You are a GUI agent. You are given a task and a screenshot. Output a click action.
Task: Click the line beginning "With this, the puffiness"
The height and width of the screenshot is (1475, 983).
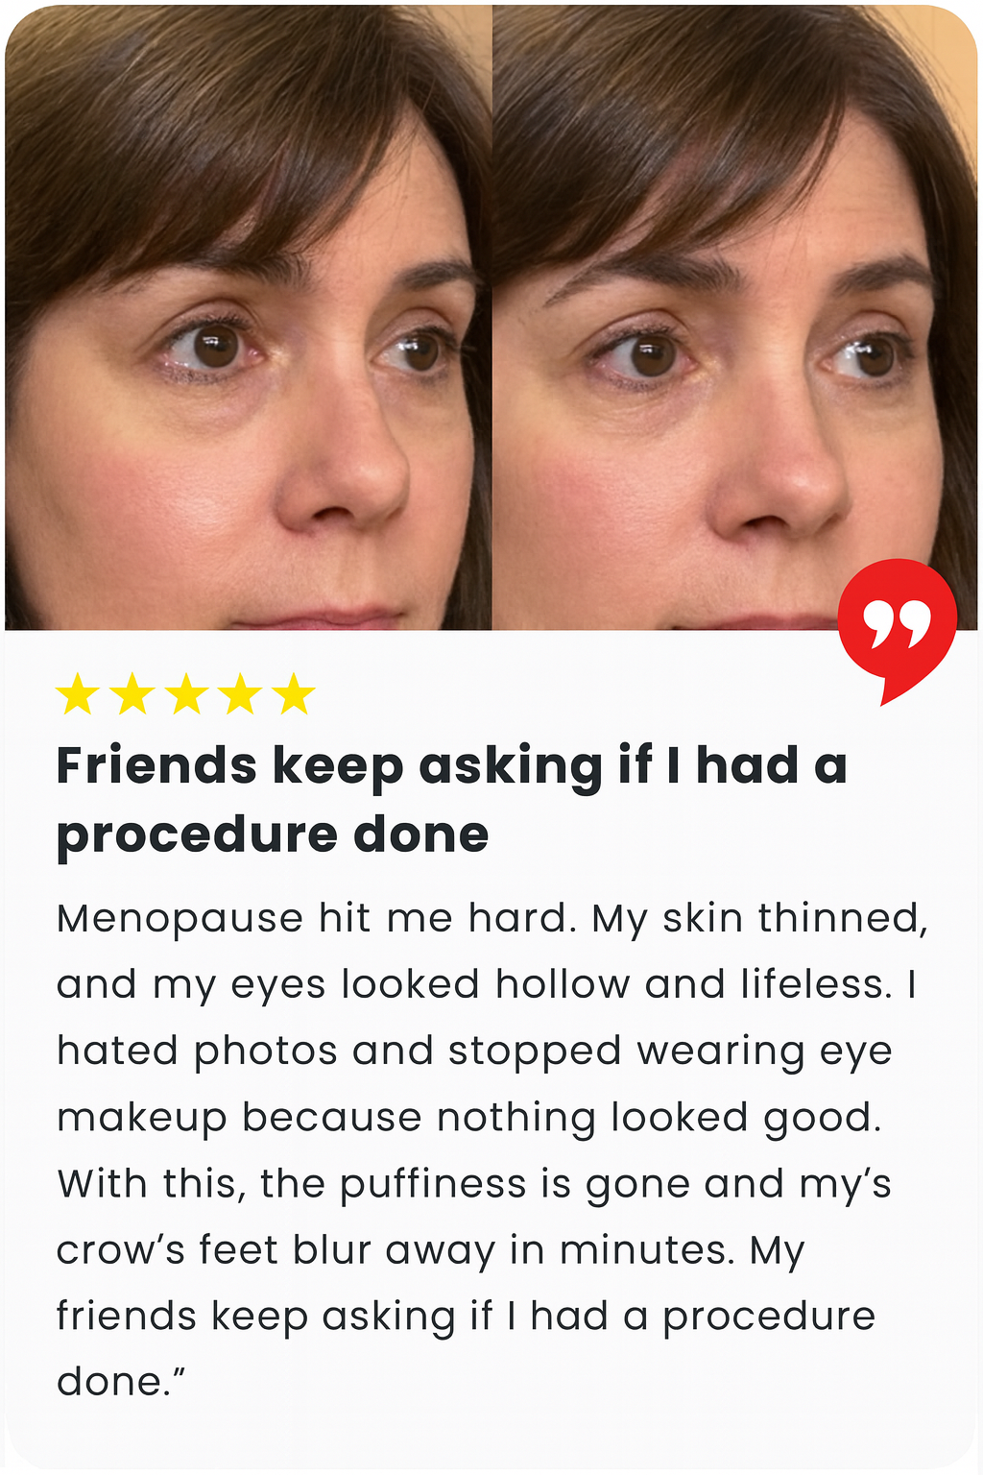[x=474, y=1185]
